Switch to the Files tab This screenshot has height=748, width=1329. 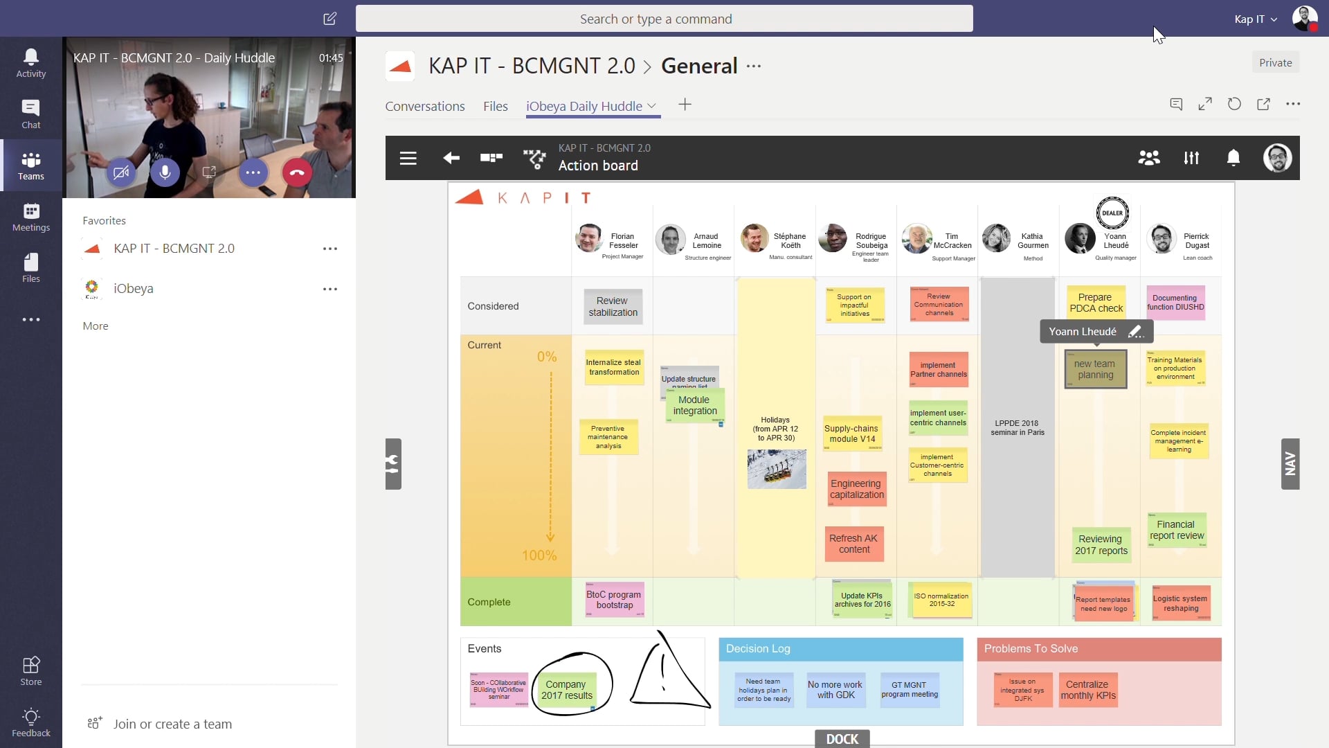pyautogui.click(x=496, y=106)
